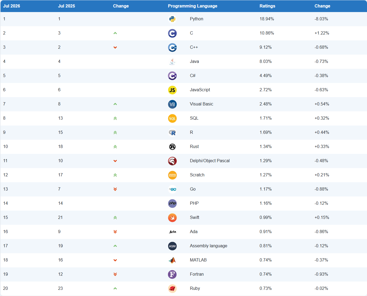The image size is (367, 296).
Task: Click Python's 18.94% rating cell
Action: (x=267, y=19)
